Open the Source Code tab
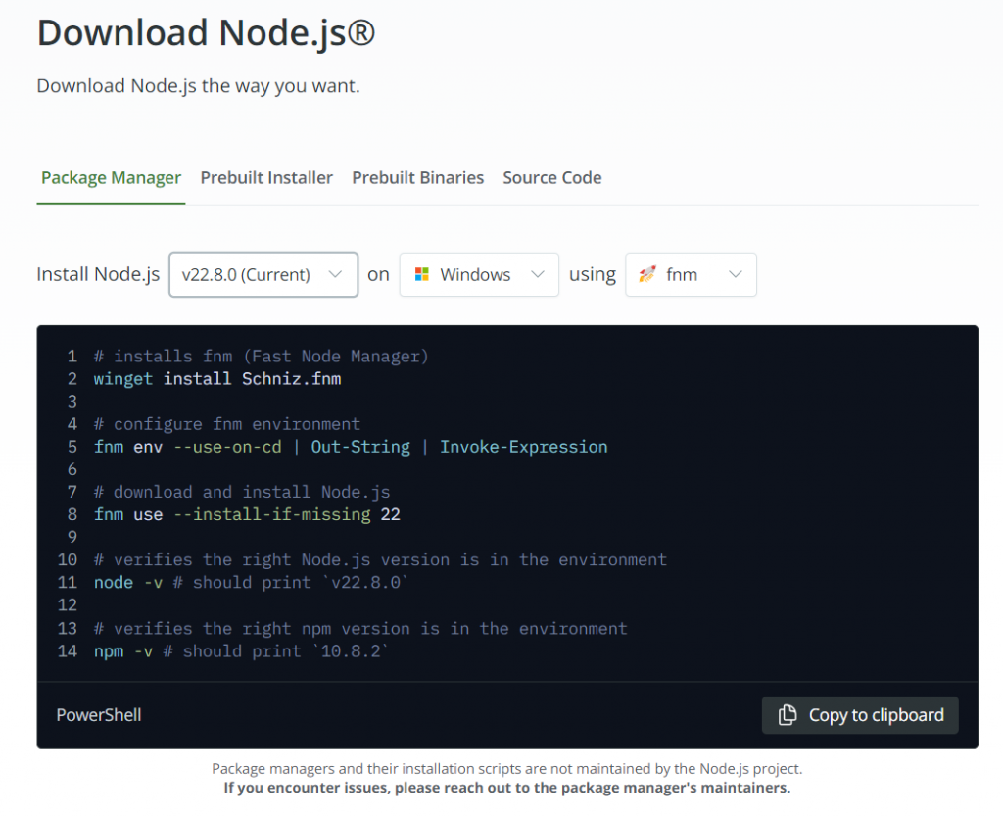This screenshot has height=817, width=1003. (x=552, y=178)
